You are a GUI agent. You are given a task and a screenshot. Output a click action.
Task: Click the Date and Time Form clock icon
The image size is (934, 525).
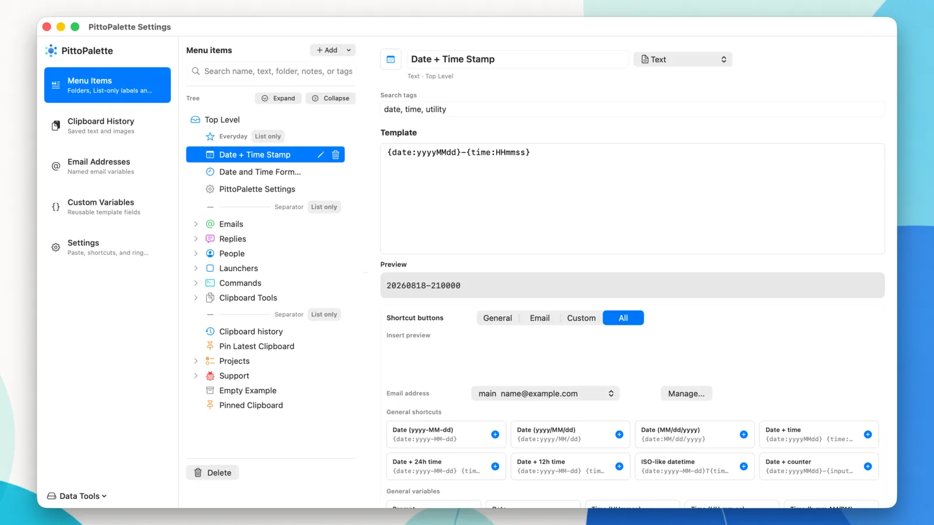click(x=210, y=172)
